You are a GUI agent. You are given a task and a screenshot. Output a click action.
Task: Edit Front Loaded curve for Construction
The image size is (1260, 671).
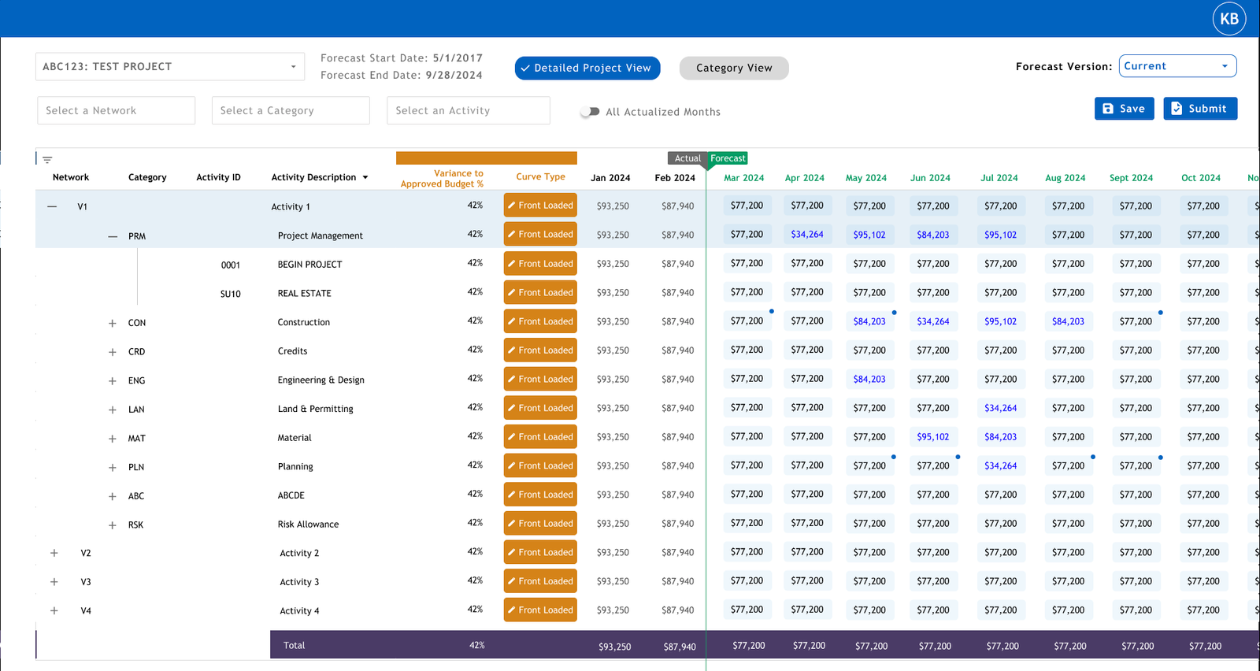pos(540,321)
